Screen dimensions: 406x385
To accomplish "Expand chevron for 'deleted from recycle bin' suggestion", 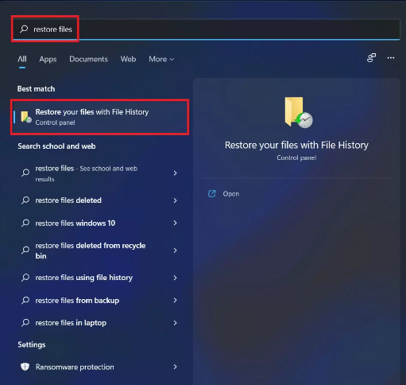I will click(x=175, y=251).
